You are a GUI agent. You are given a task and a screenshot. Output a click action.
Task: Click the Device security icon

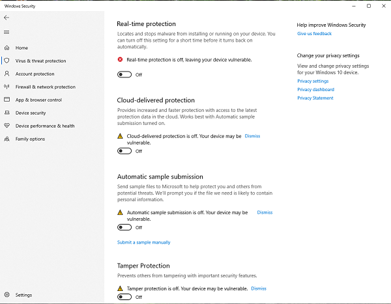click(x=7, y=113)
